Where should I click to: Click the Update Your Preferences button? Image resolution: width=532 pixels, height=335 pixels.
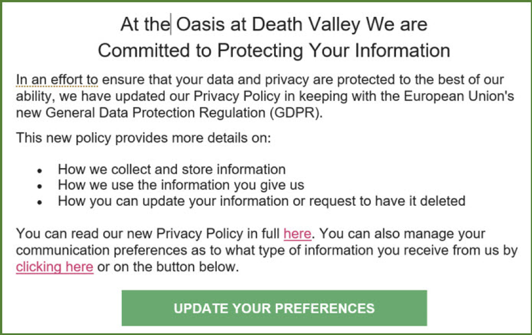274,308
